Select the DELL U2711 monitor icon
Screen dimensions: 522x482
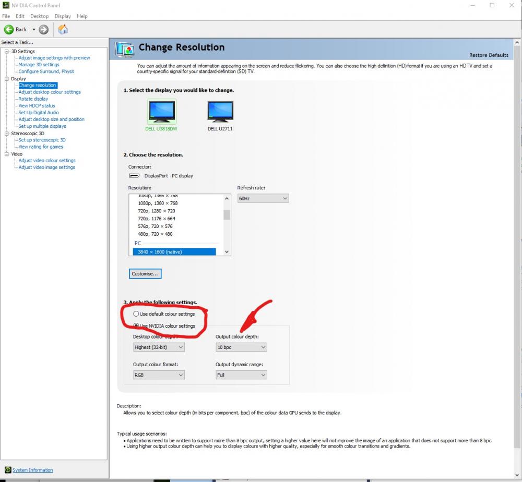[x=220, y=112]
